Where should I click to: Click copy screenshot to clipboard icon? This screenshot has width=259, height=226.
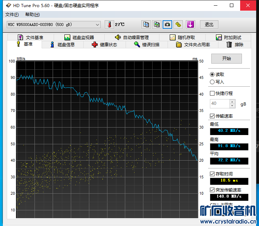pos(157,25)
